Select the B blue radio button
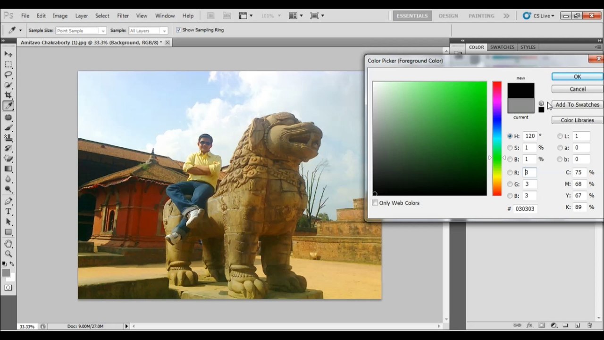The height and width of the screenshot is (340, 604). pos(510,195)
